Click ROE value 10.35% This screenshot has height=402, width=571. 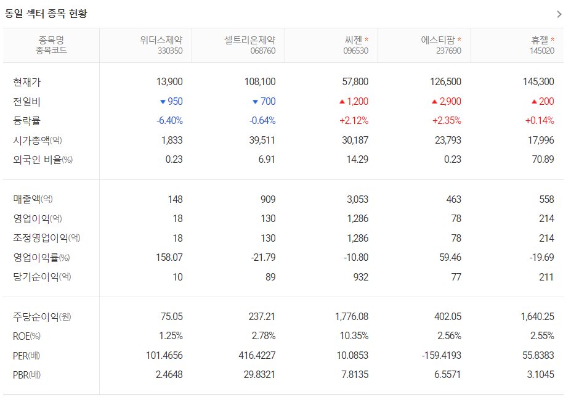coord(354,336)
